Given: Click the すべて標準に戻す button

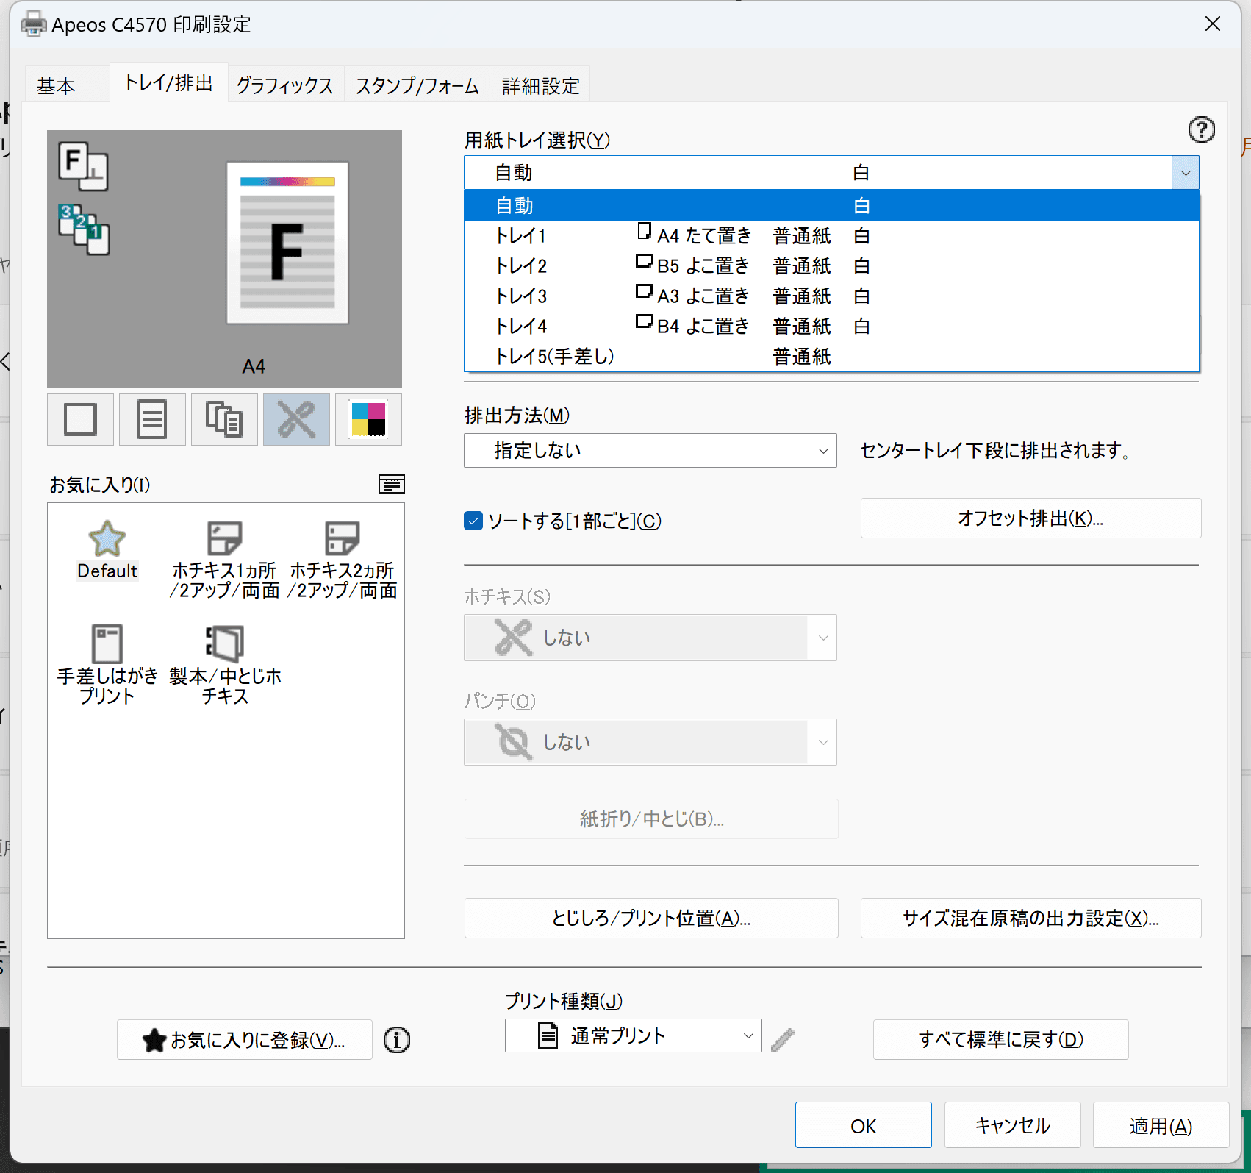Looking at the screenshot, I should [x=1000, y=1039].
